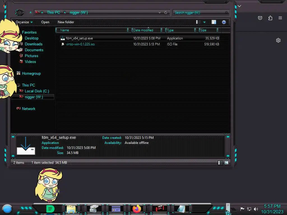Select the W: drive in the sidebar

(x=34, y=97)
